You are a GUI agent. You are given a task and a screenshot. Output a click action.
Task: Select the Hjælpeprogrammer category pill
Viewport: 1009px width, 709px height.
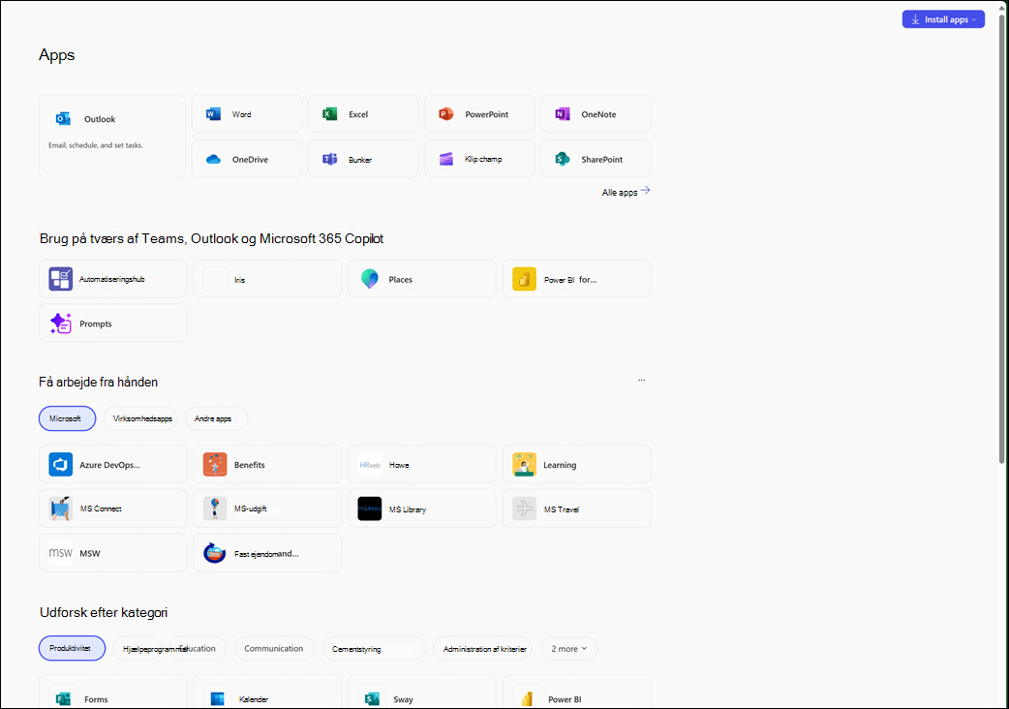point(143,649)
